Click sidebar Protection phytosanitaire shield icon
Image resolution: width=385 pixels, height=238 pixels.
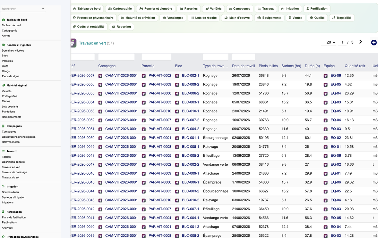(4, 237)
